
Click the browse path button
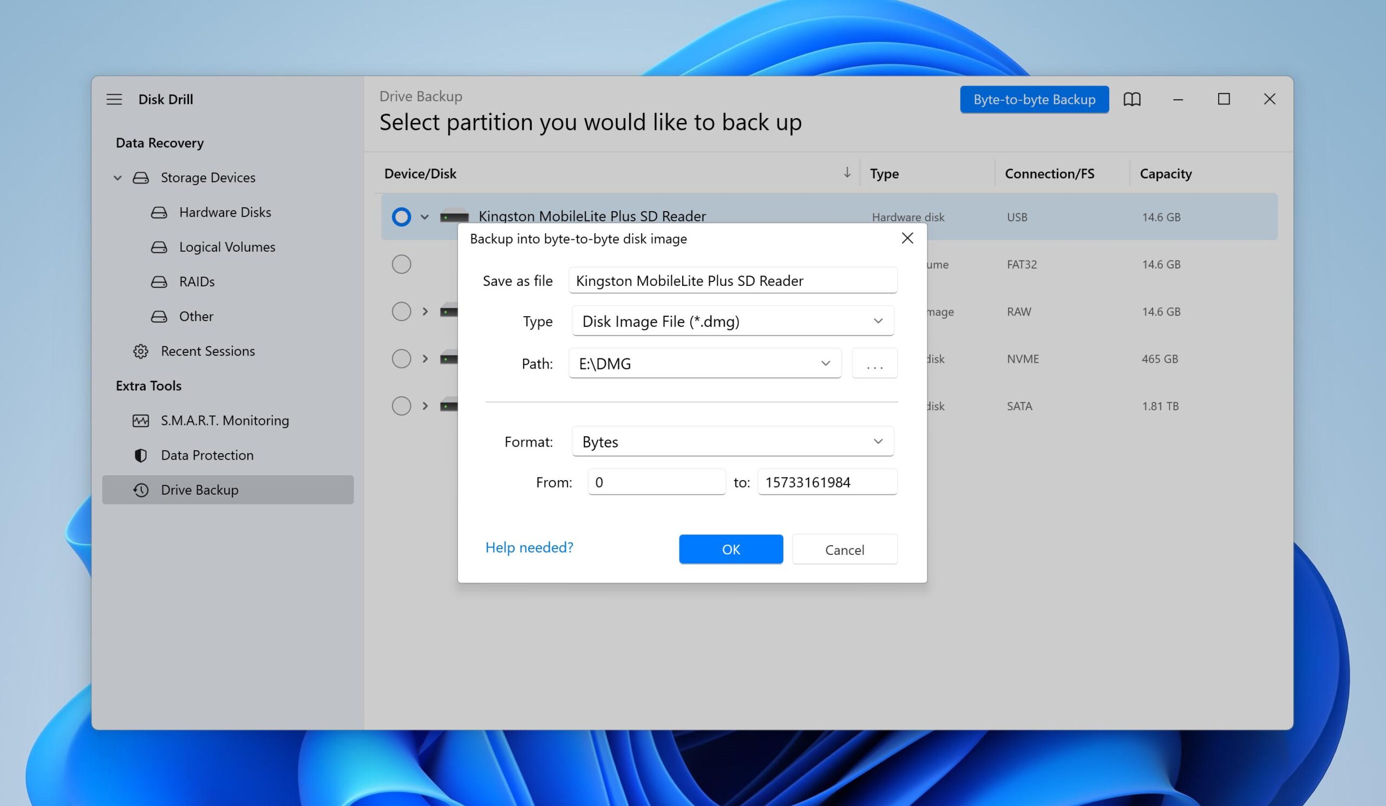872,363
